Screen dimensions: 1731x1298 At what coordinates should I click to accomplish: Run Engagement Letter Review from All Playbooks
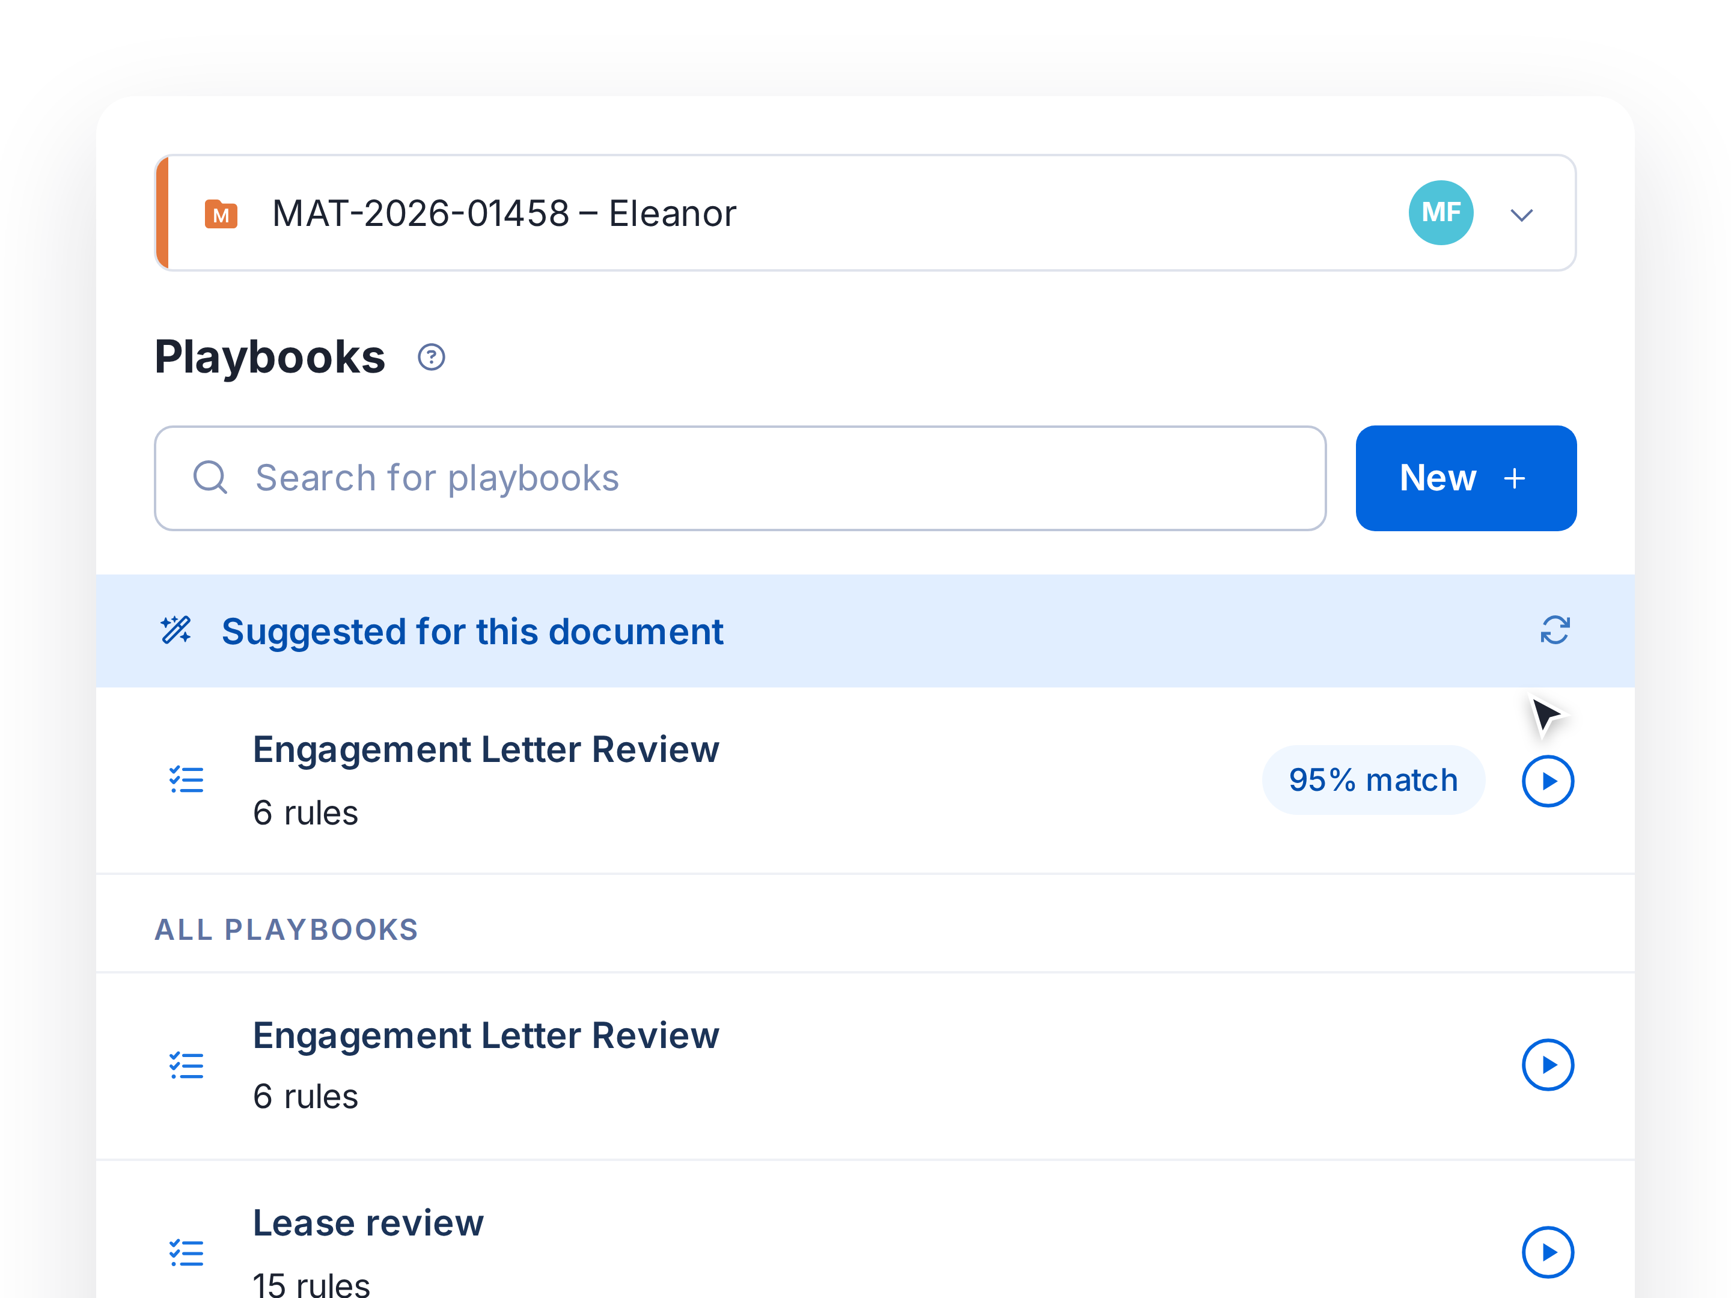pos(1548,1065)
